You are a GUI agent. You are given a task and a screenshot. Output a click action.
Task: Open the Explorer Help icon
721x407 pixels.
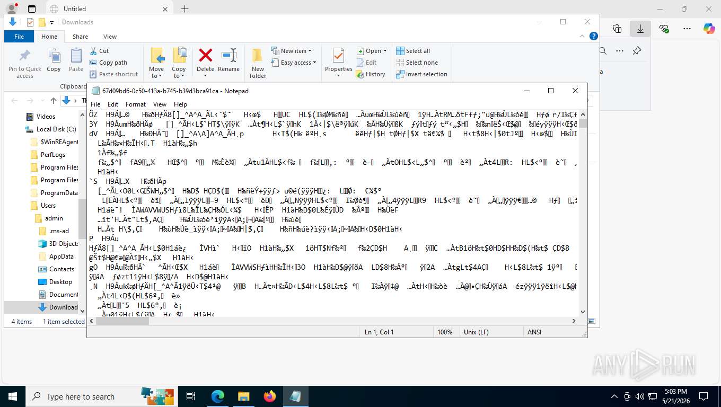tap(594, 37)
